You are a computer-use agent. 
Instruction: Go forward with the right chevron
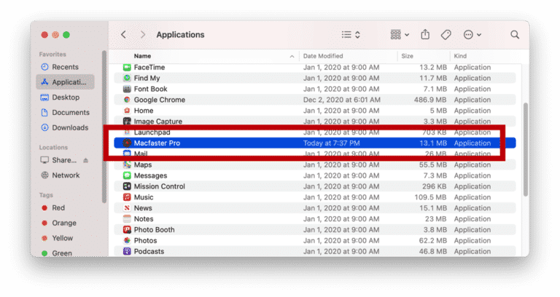pos(143,35)
